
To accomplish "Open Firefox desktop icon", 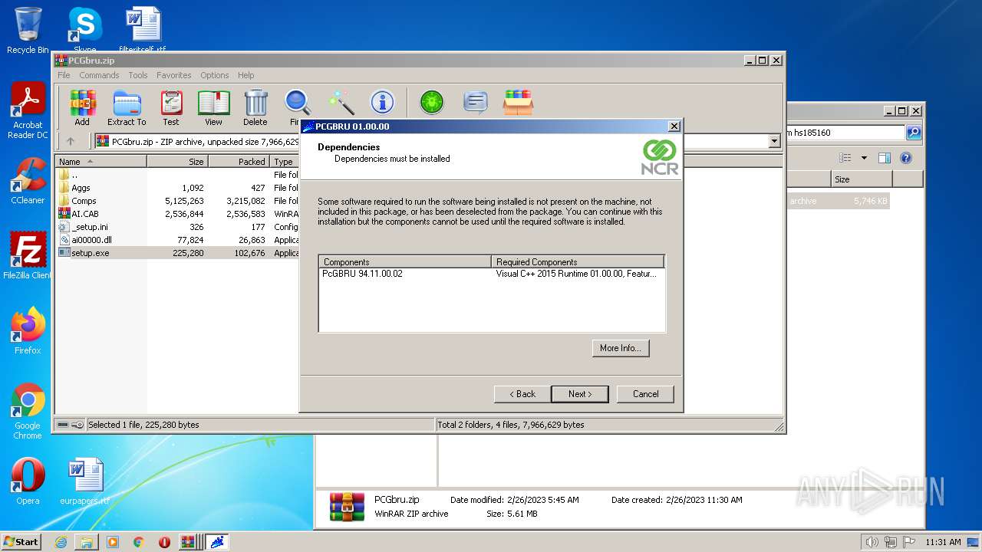I will 28,331.
